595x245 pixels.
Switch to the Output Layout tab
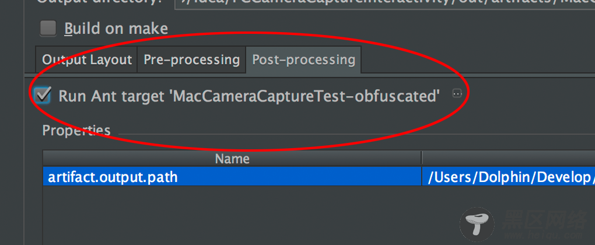pos(86,60)
